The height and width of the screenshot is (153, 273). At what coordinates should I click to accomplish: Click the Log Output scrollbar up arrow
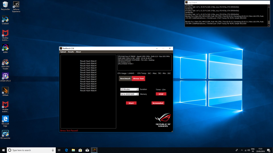click(x=269, y=6)
